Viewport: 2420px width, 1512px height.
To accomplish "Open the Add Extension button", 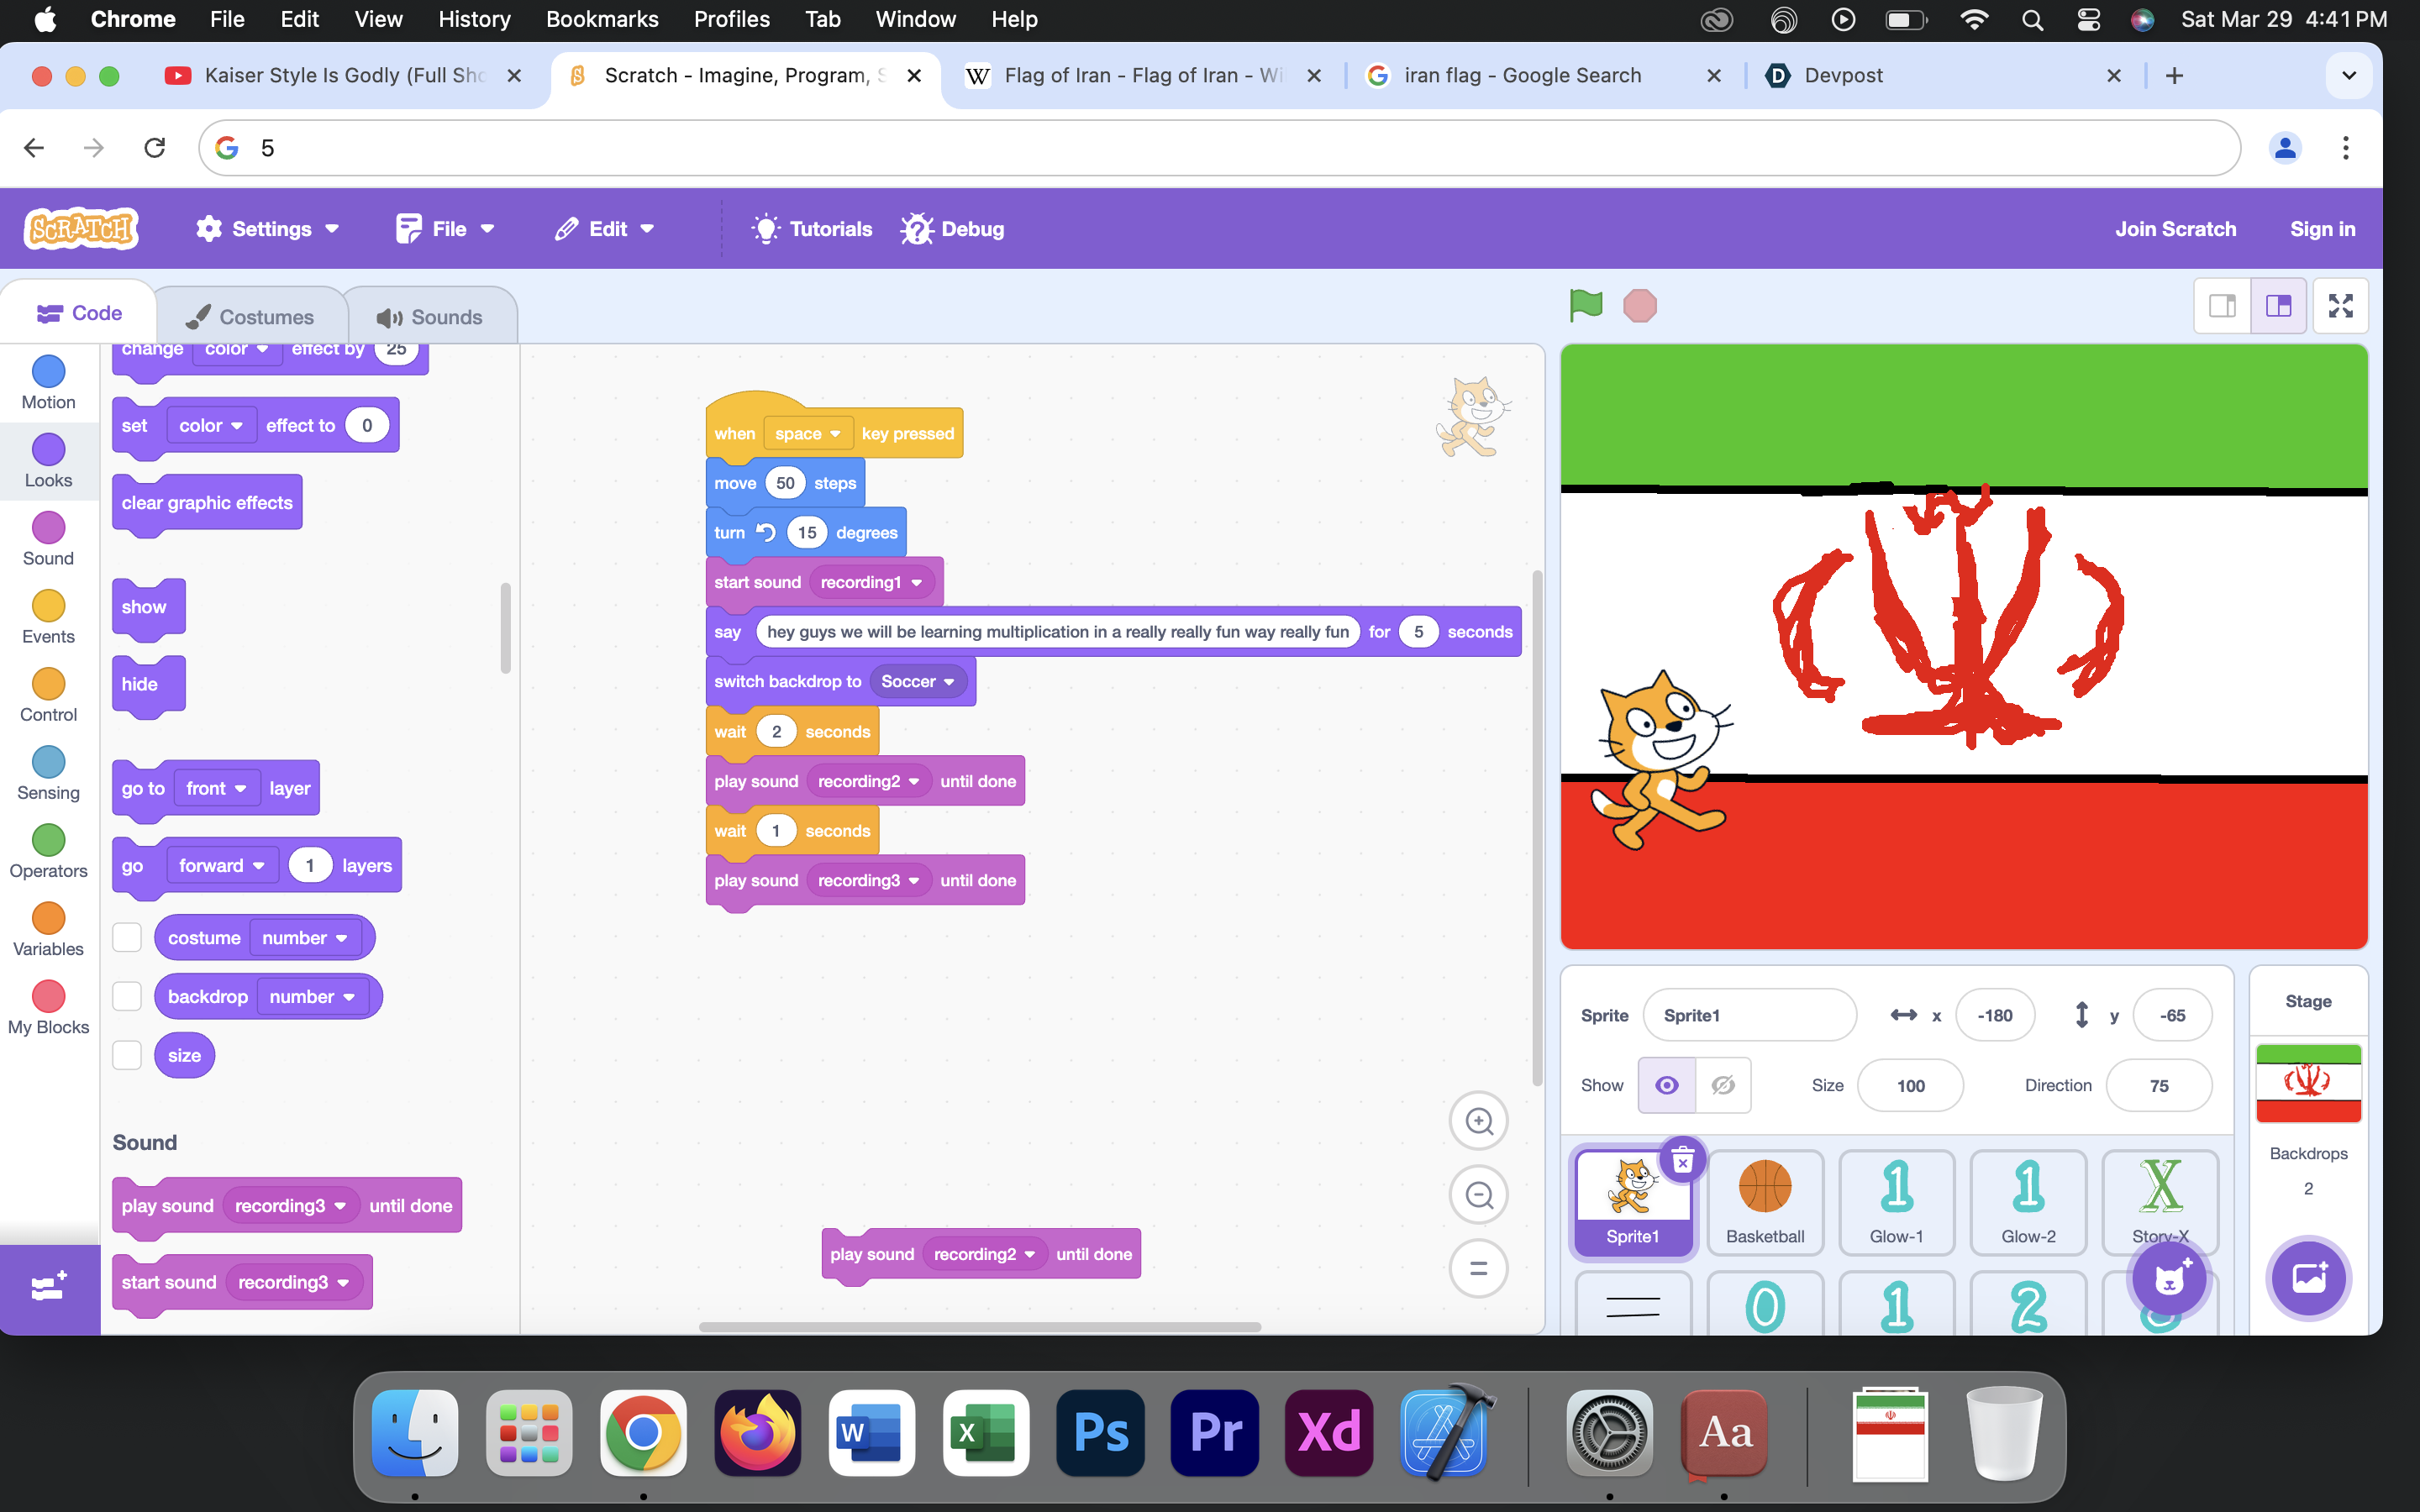I will [x=49, y=1287].
